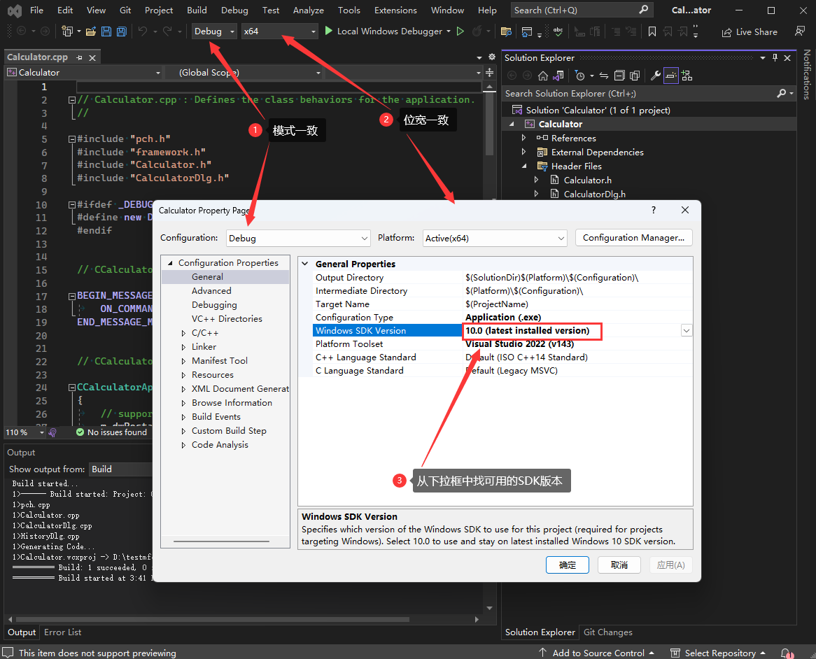The height and width of the screenshot is (659, 816).
Task: Expand the C/C++ node in property tree
Action: 183,333
